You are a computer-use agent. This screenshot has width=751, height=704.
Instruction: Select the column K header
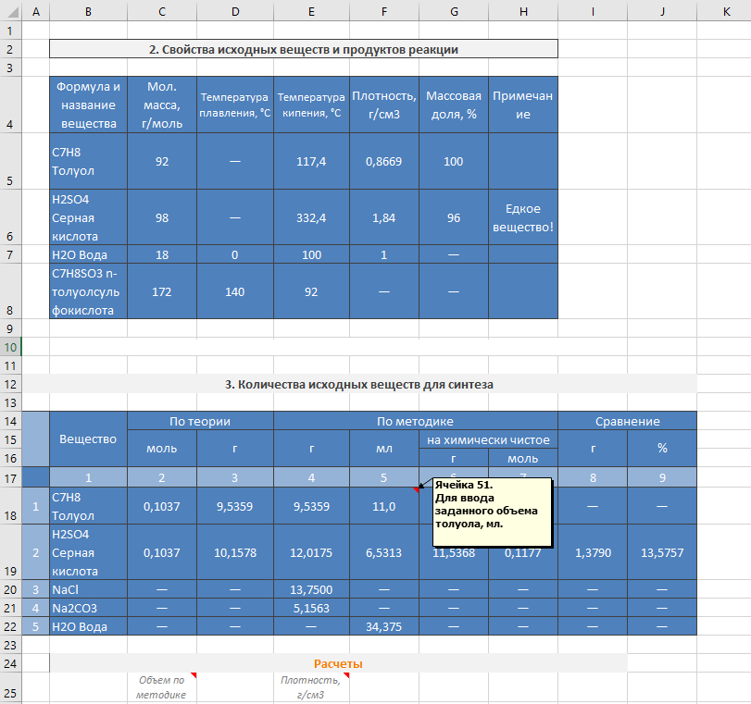click(725, 10)
